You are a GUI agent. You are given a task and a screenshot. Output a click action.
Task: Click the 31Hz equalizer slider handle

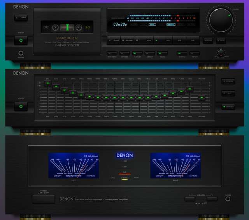click(47, 83)
